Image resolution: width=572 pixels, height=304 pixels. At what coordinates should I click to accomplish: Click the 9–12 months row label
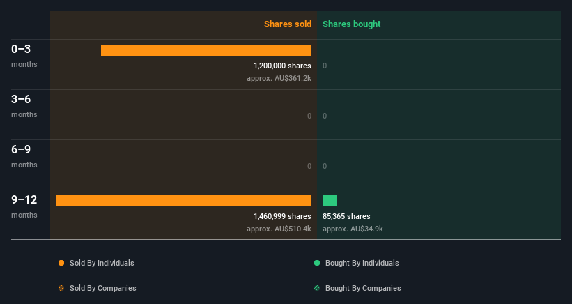[x=24, y=206]
